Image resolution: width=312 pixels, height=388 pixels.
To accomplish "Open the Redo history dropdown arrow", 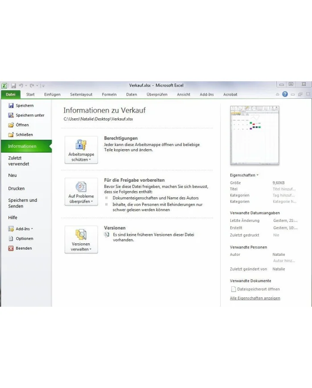I will point(37,86).
